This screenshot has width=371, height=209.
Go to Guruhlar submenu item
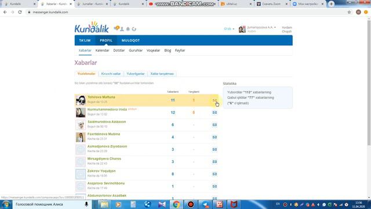pos(136,51)
